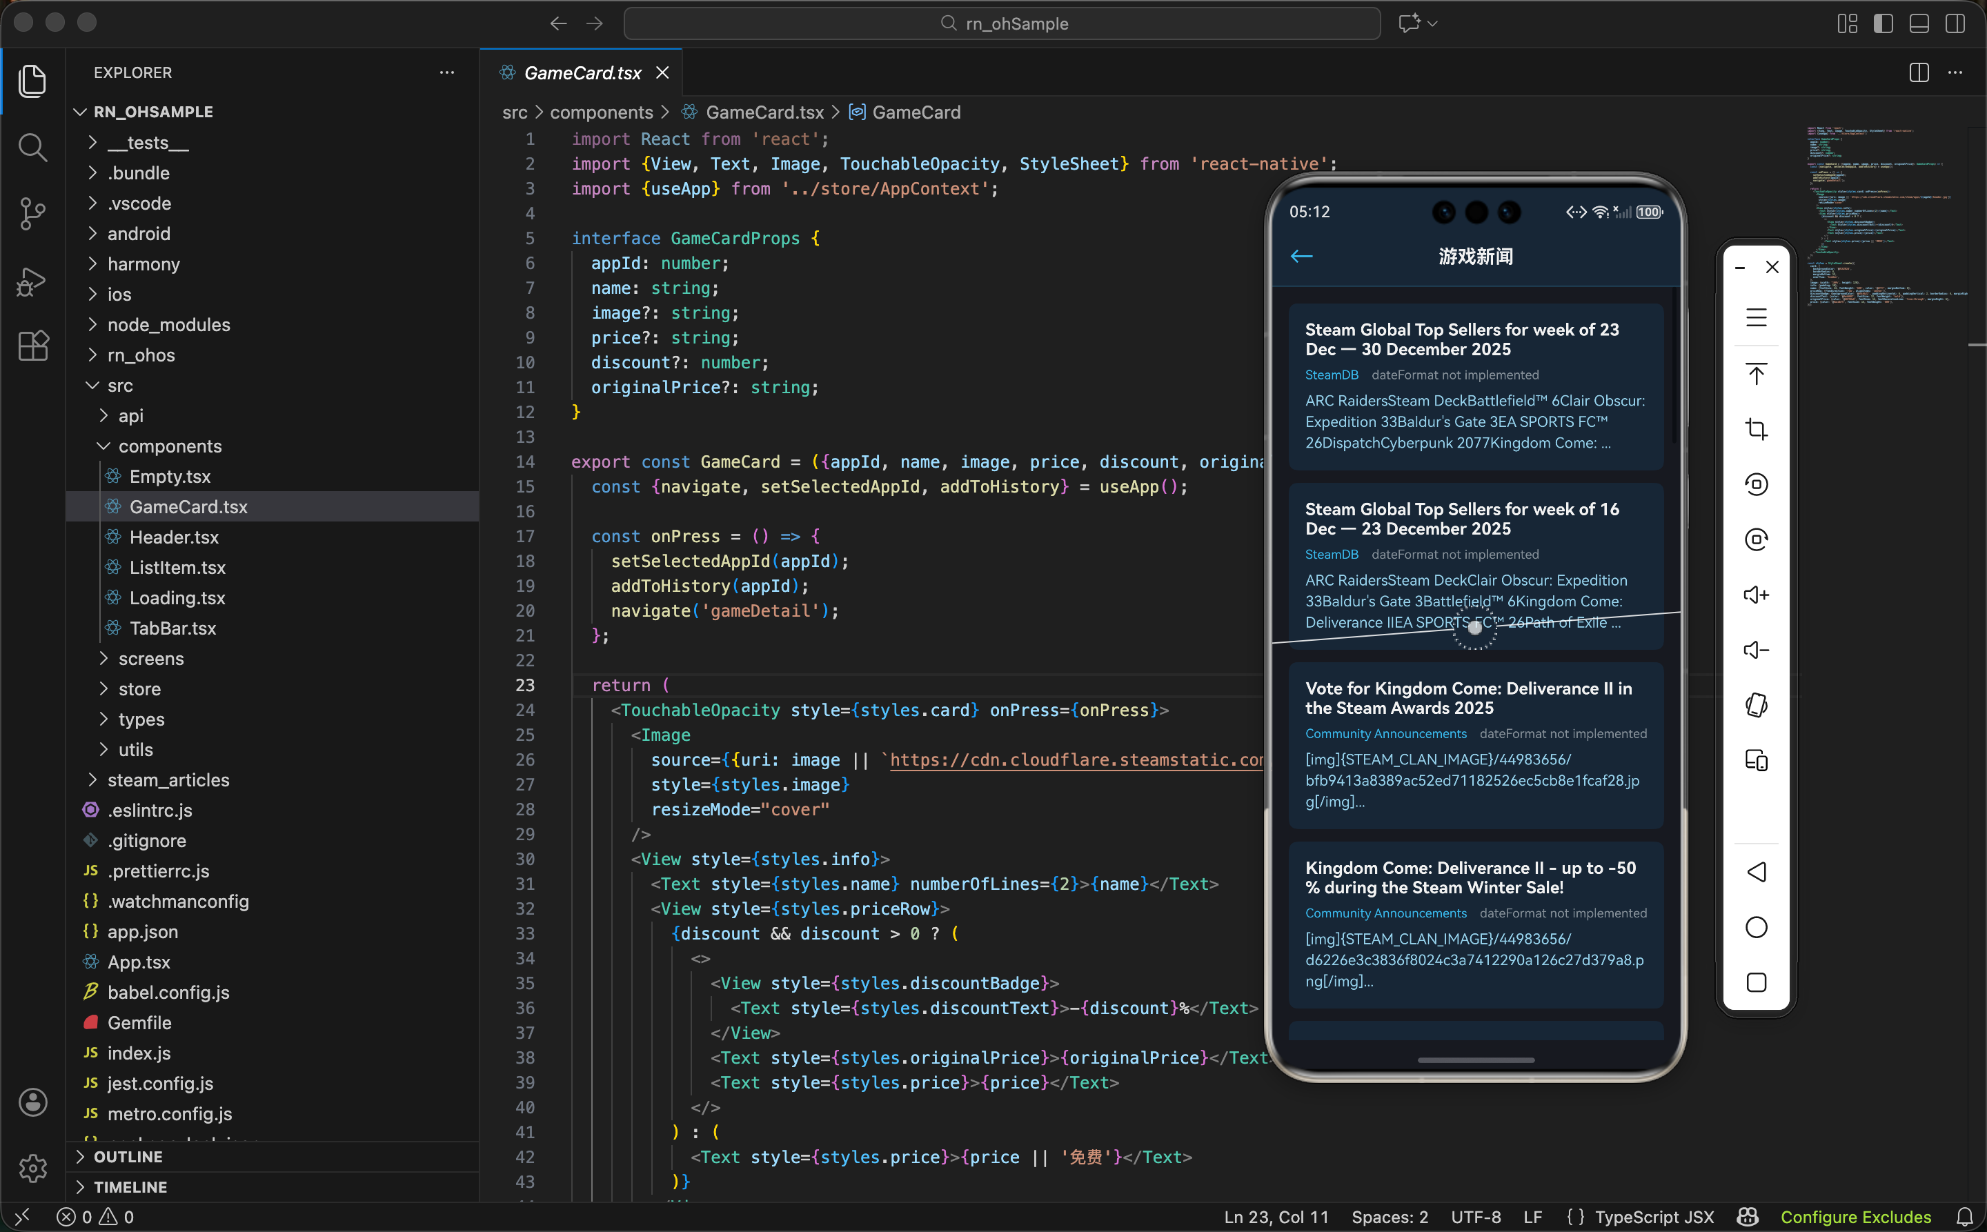This screenshot has width=1987, height=1232.
Task: Open Run and Debug view
Action: coord(32,281)
